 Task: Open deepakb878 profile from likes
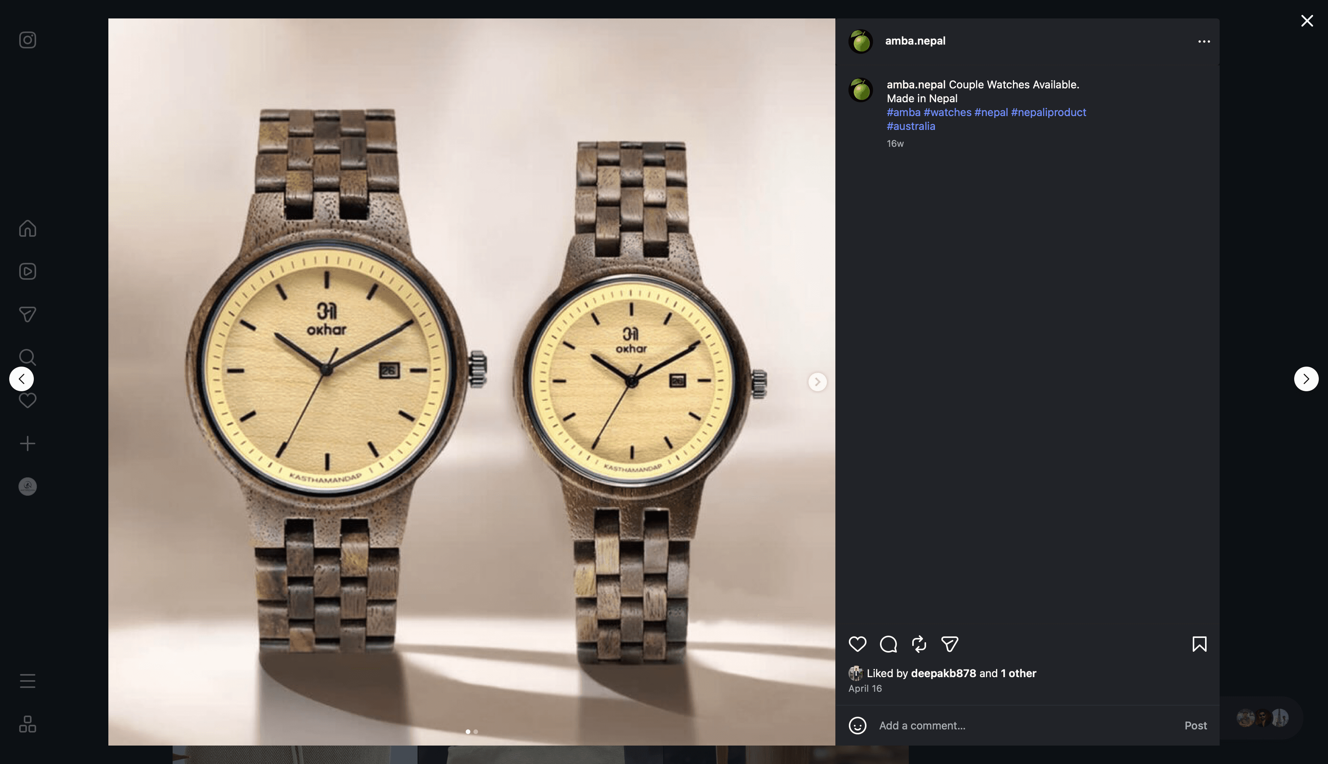(x=943, y=673)
